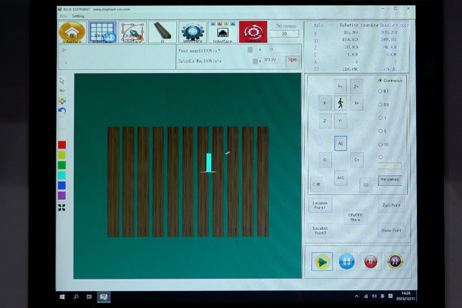The image size is (462, 308).
Task: Jog the X+ axis button
Action: click(356, 103)
